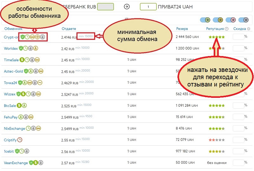Click the FehuPay row card icon
Screen dimensions: 254x171
[31, 117]
